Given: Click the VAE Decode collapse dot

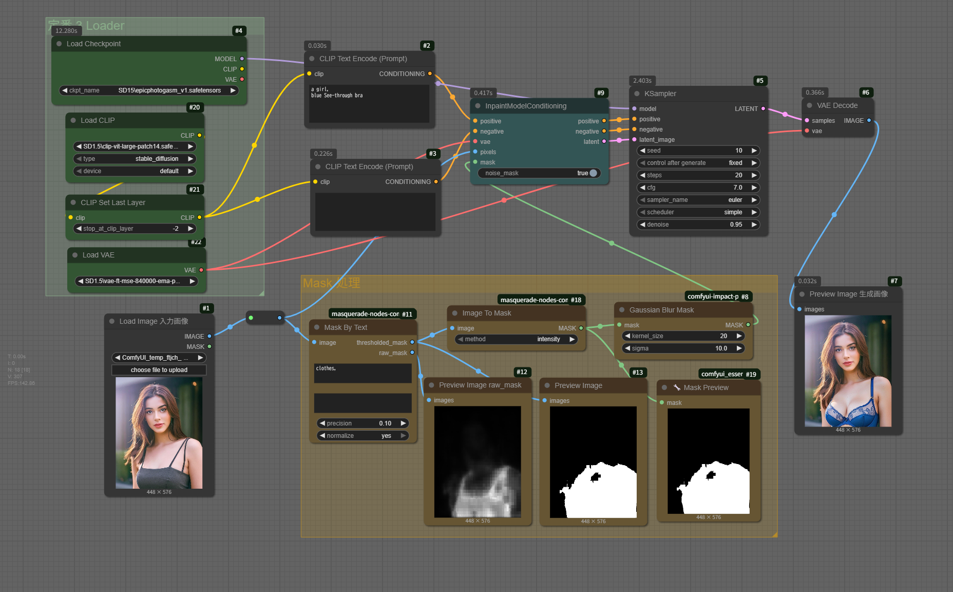Looking at the screenshot, I should (x=809, y=106).
